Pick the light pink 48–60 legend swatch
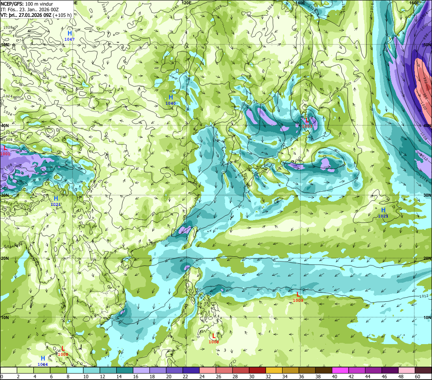 407,370
